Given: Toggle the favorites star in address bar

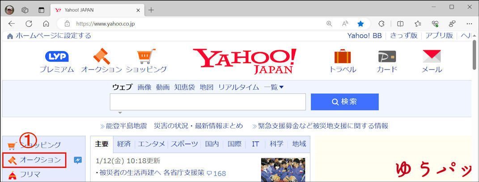Looking at the screenshot, I should point(360,24).
